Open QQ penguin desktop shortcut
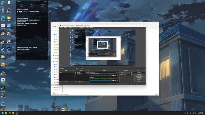This screenshot has width=205, height=115. (3, 42)
